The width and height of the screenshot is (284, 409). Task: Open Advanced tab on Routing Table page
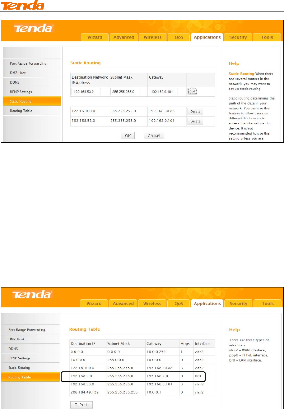(123, 303)
